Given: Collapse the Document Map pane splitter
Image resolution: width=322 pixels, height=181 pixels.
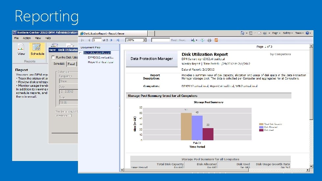Looking at the screenshot, I should click(119, 107).
